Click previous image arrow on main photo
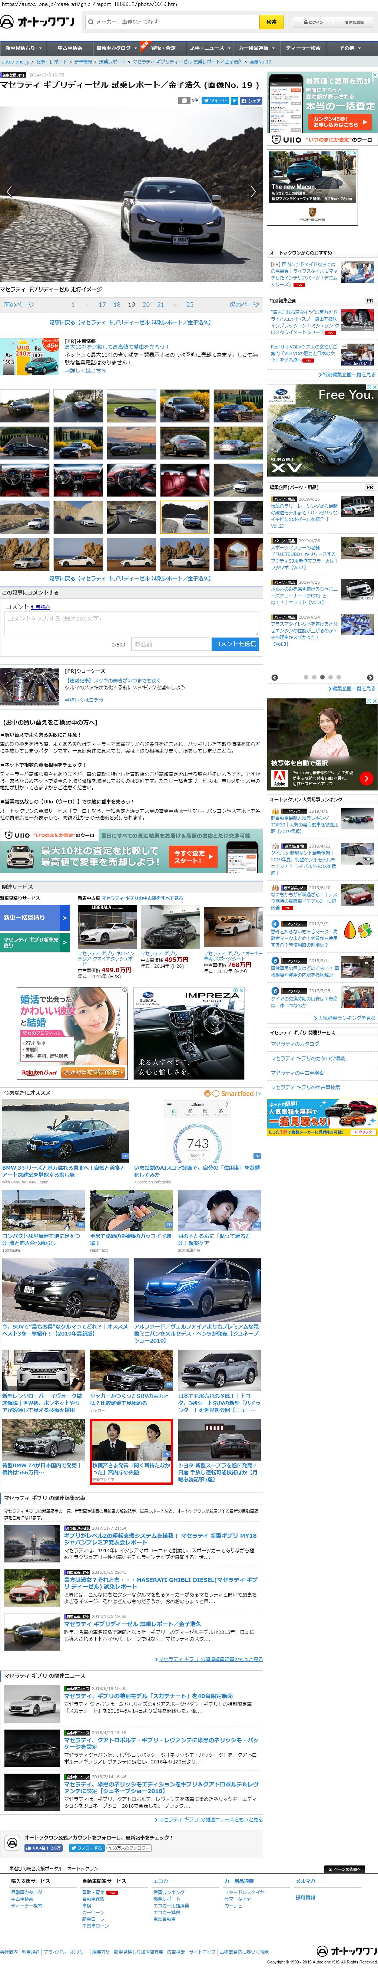Screen dimensions: 378x1969 [x=9, y=191]
